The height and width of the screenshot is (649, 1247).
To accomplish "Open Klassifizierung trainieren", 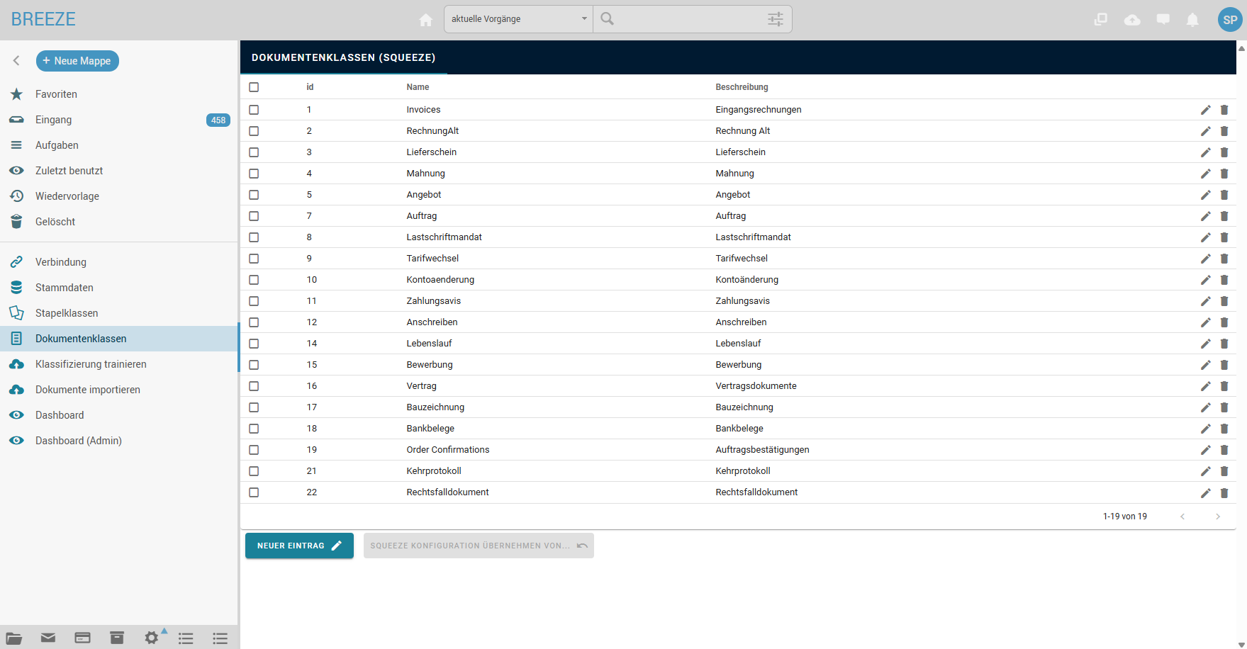I will point(118,364).
